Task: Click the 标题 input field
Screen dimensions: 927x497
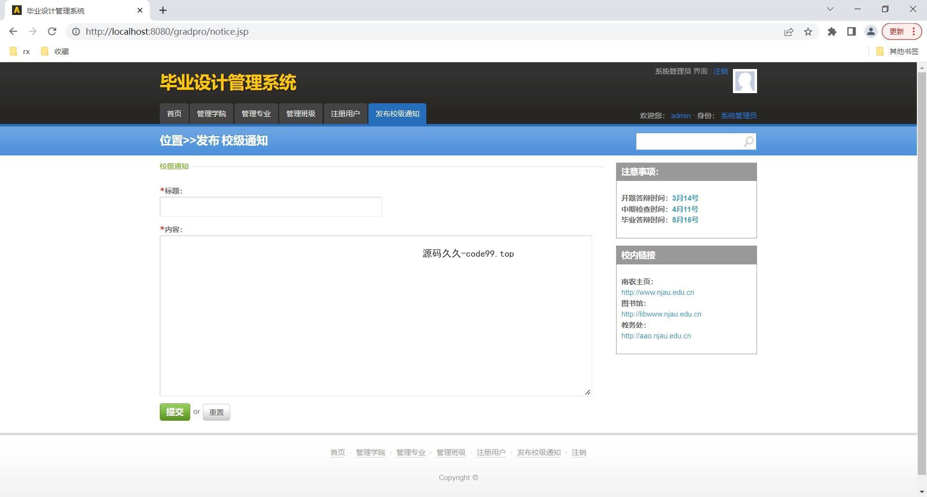Action: click(271, 207)
